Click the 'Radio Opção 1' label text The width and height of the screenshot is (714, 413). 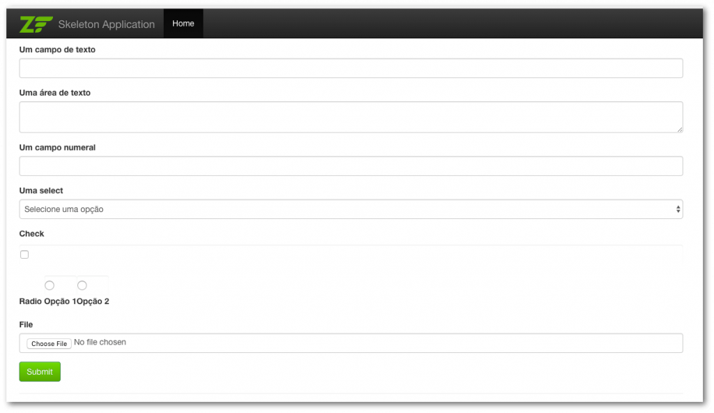tap(48, 301)
